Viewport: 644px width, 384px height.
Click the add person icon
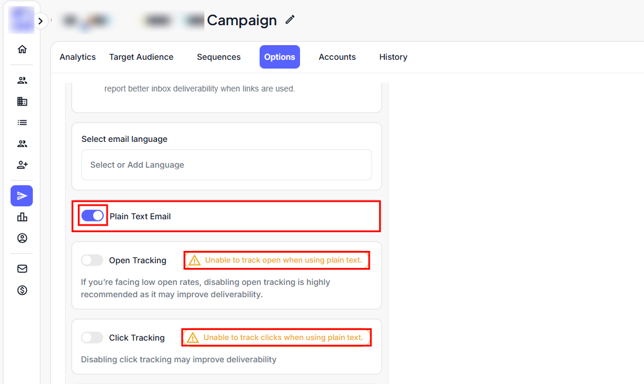22,165
